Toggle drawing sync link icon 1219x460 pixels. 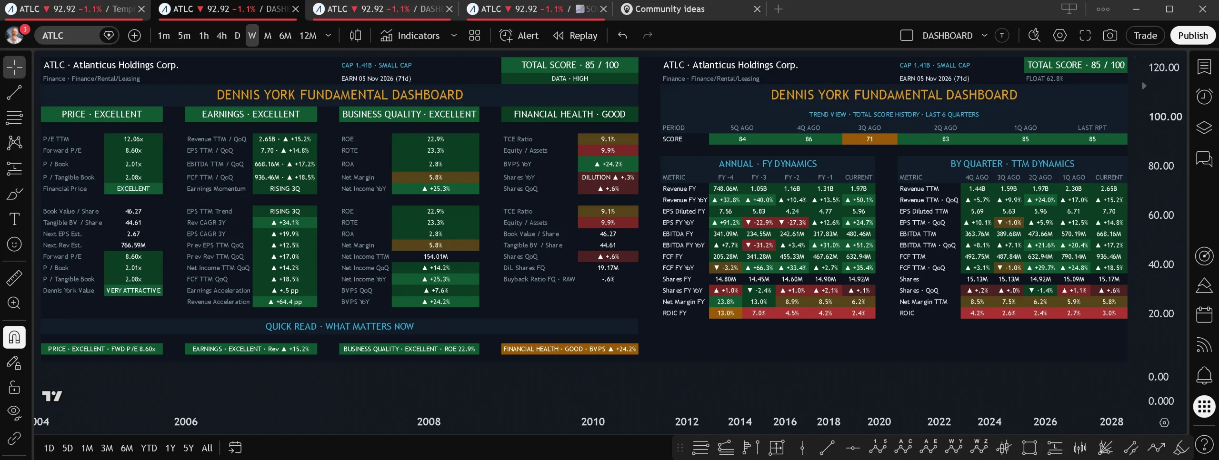pyautogui.click(x=14, y=438)
